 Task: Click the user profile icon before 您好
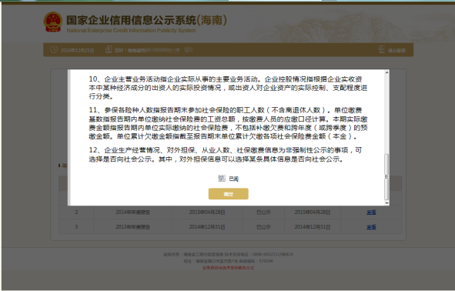109,49
